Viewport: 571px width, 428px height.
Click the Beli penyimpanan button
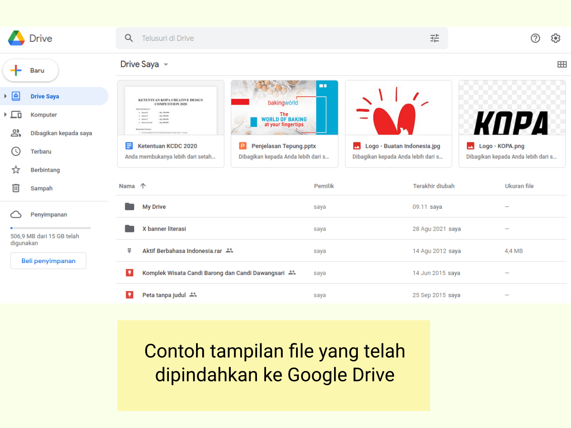[x=48, y=261]
